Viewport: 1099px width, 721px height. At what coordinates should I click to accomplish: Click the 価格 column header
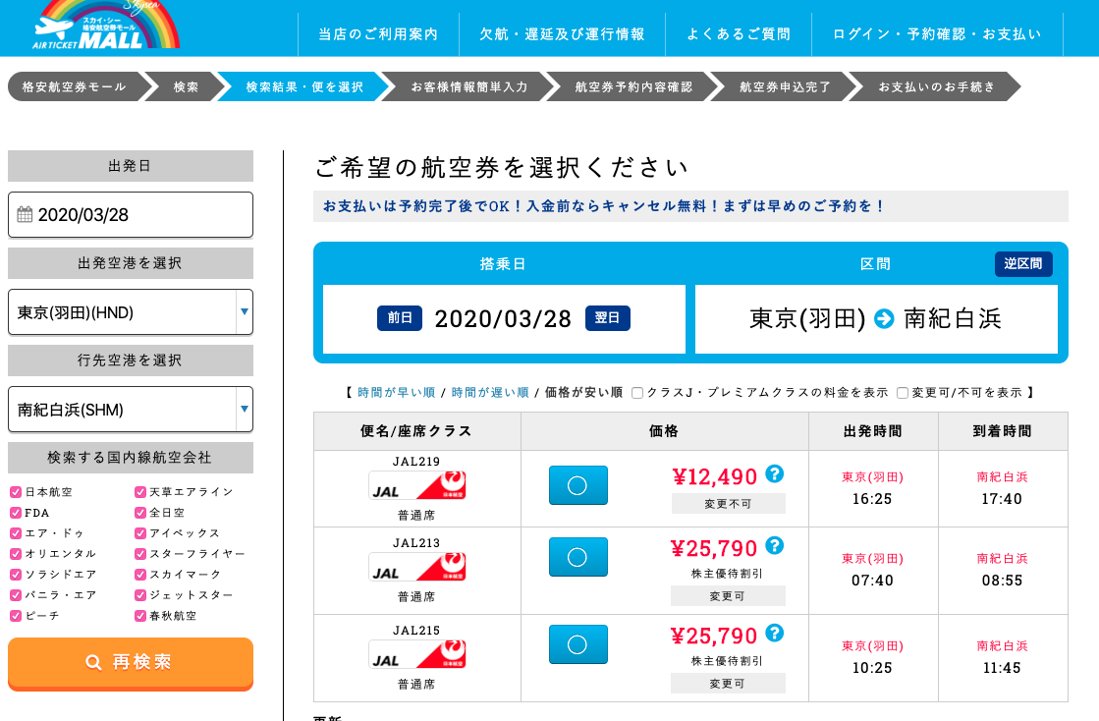(x=665, y=431)
